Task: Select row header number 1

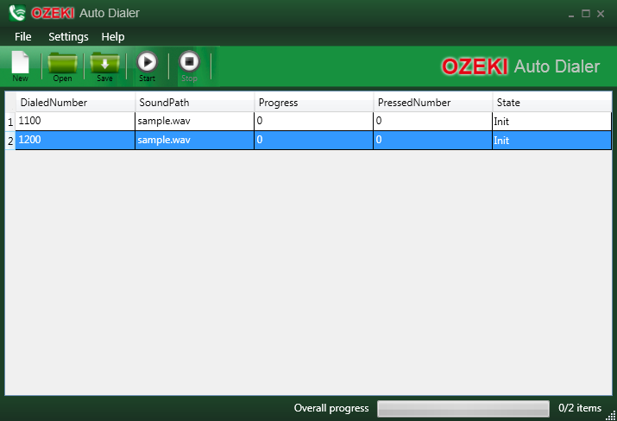Action: 10,122
